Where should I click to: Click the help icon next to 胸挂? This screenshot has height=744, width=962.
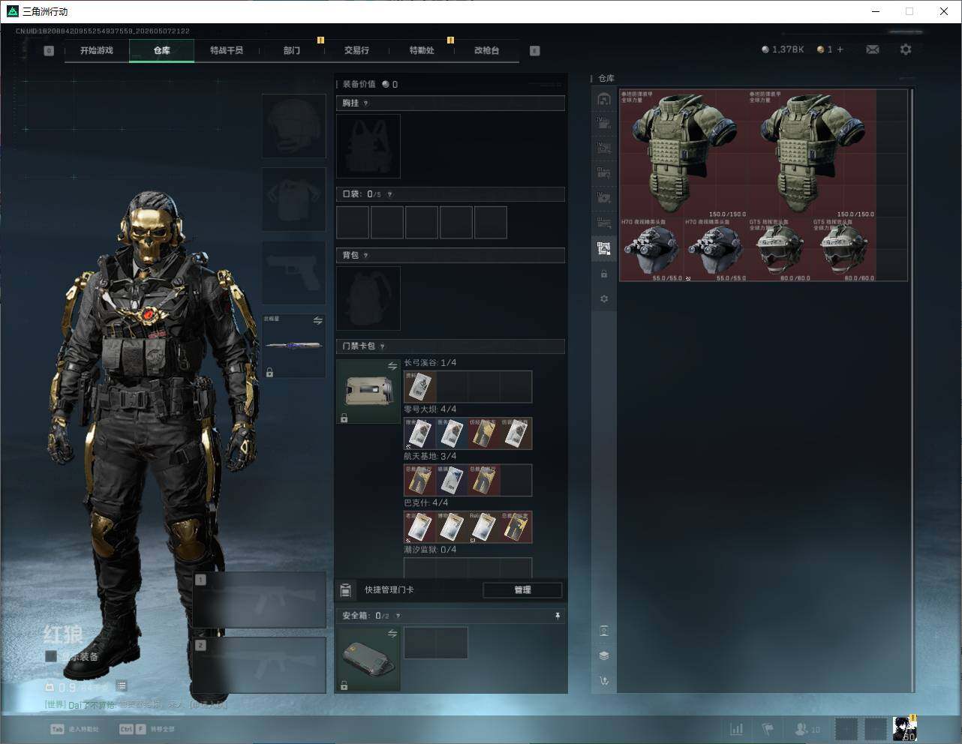(x=365, y=103)
